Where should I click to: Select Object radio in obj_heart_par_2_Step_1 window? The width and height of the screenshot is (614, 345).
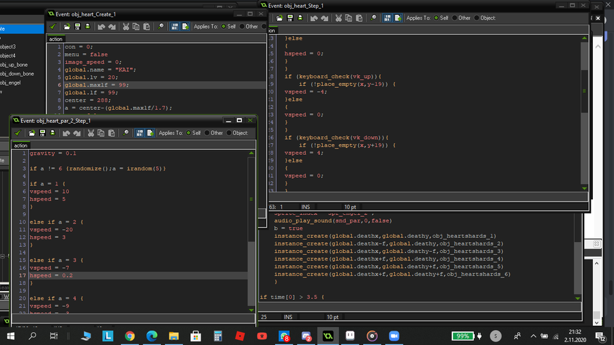pos(229,133)
